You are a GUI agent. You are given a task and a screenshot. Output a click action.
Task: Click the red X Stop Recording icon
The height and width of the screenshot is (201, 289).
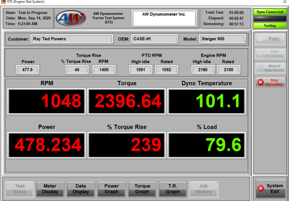[x=261, y=82]
